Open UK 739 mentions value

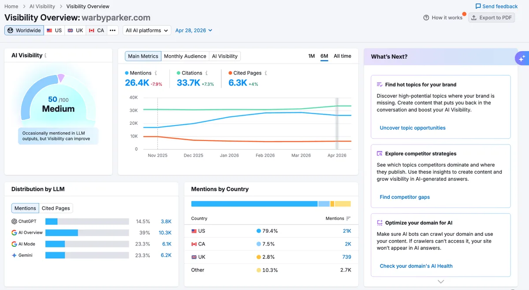346,257
